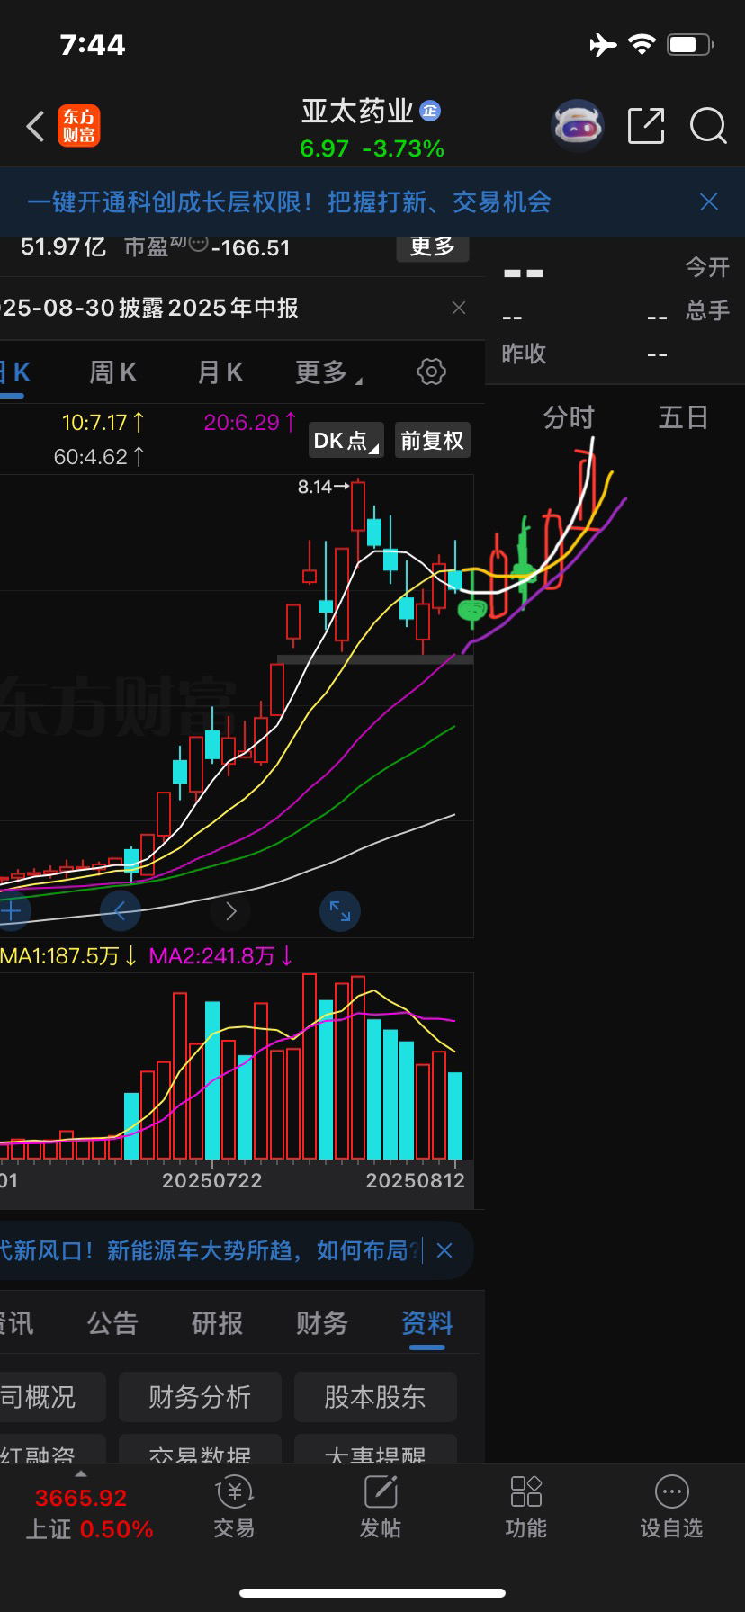
Task: Tap the 更多 info button
Action: pos(433,246)
